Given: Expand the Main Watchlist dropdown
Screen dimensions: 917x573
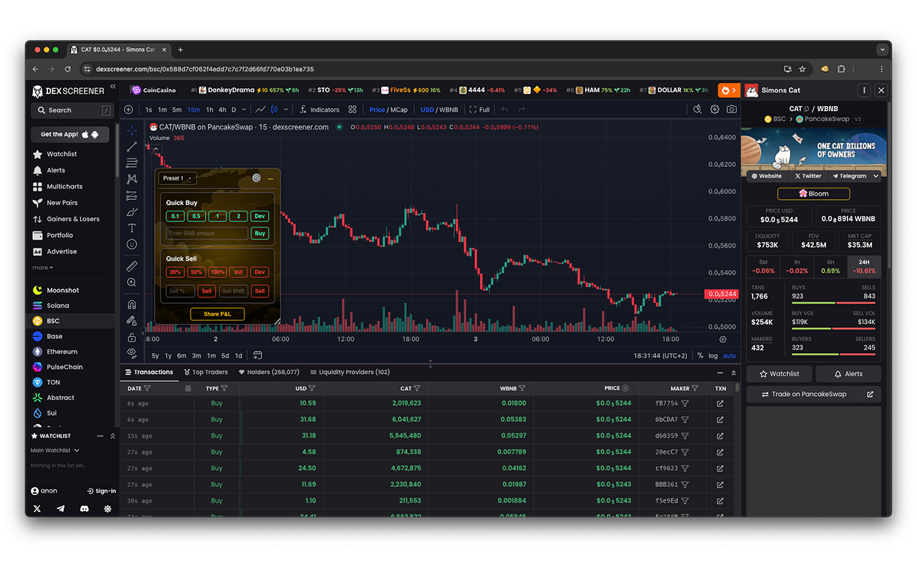Looking at the screenshot, I should (55, 451).
